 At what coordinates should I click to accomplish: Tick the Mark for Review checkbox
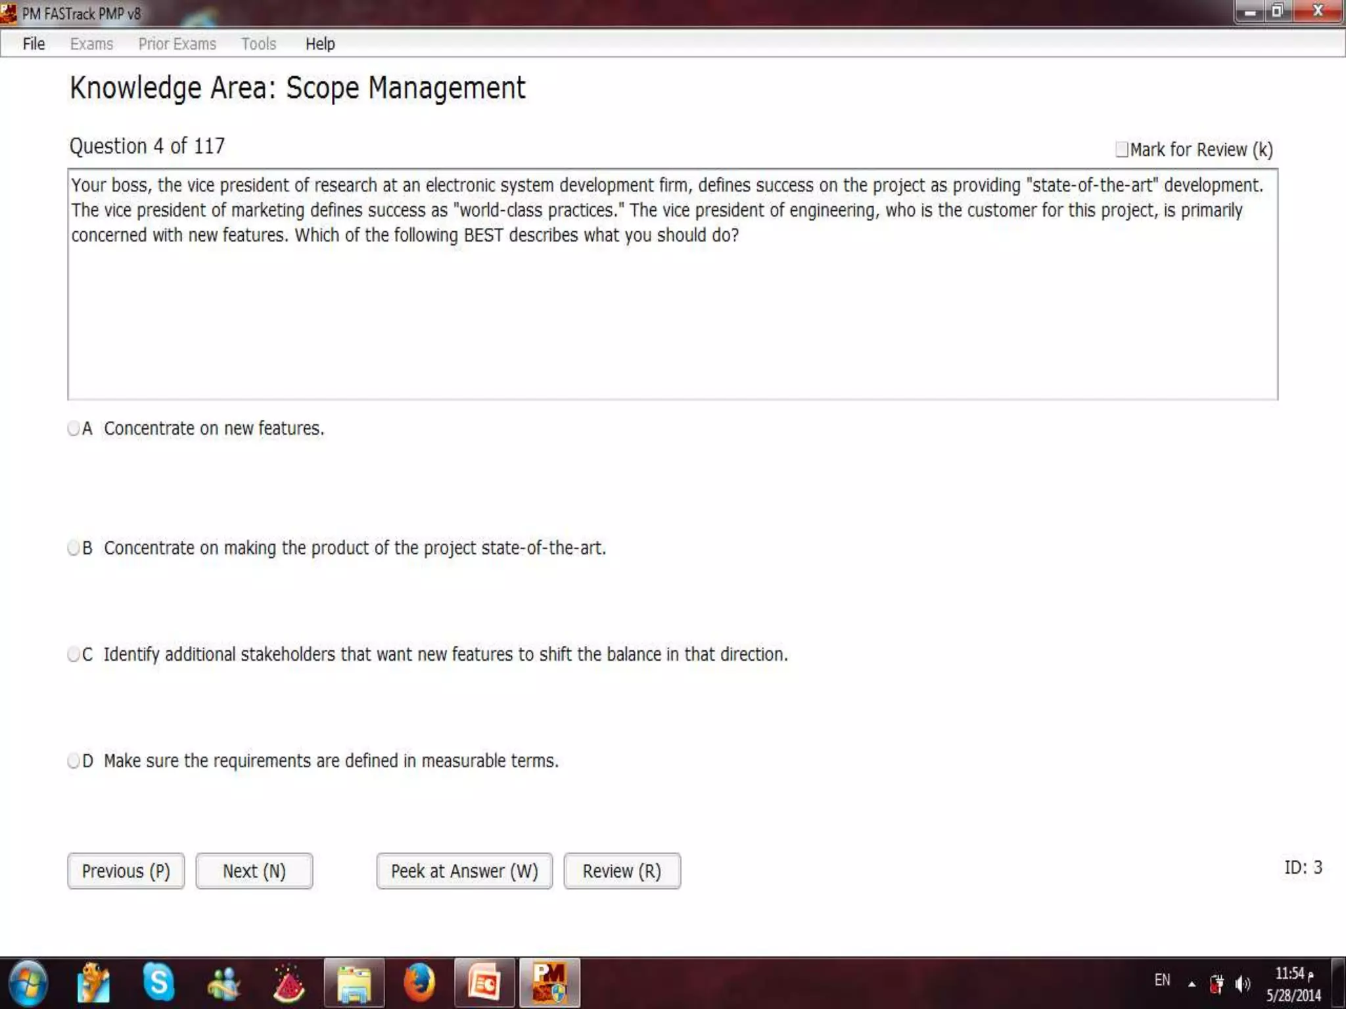click(1121, 149)
